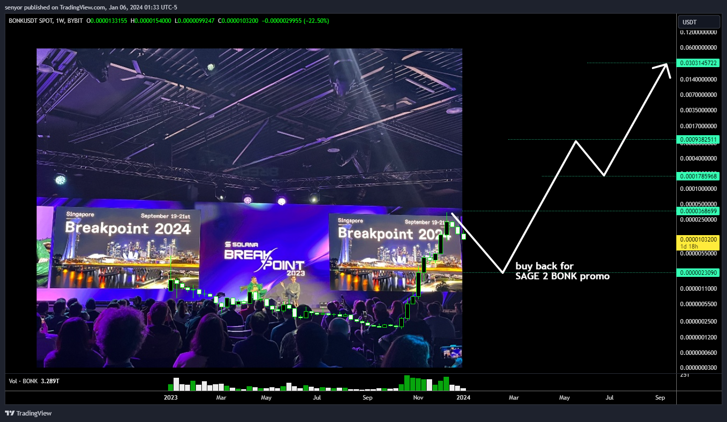Select the green price label 0.0000368699
Image resolution: width=727 pixels, height=422 pixels.
coord(698,211)
